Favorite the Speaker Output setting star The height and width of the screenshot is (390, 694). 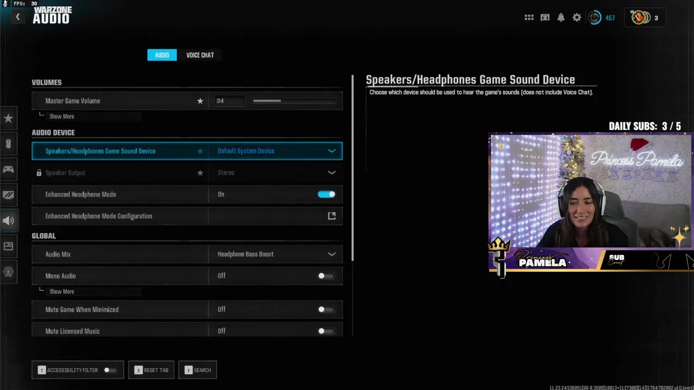pos(200,173)
